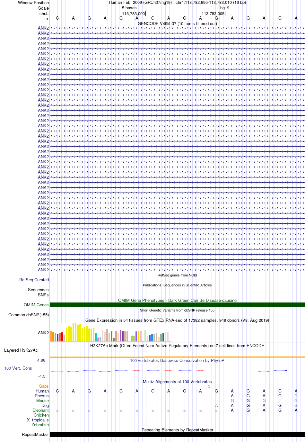Viewport: 305px width, 442px height.
Task: Click the Human species row label
Action: pyautogui.click(x=42, y=391)
